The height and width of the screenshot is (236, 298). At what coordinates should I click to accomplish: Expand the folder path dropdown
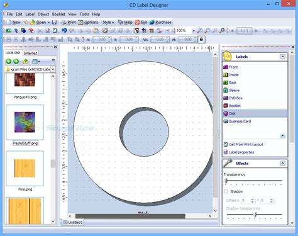53,69
